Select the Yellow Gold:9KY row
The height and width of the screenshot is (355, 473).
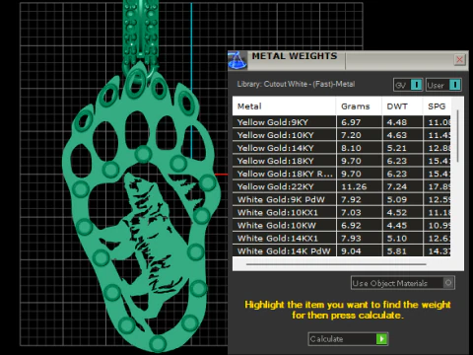[341, 122]
